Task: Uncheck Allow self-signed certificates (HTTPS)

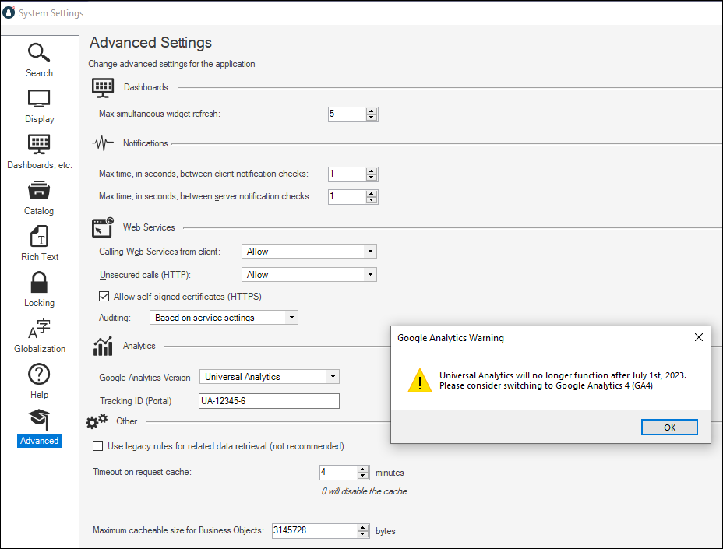Action: 104,297
